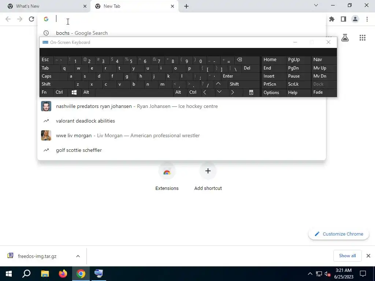Go back with the back arrow
375x281 pixels.
(8, 19)
